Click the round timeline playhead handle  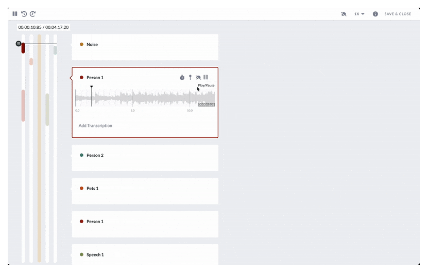[x=19, y=44]
